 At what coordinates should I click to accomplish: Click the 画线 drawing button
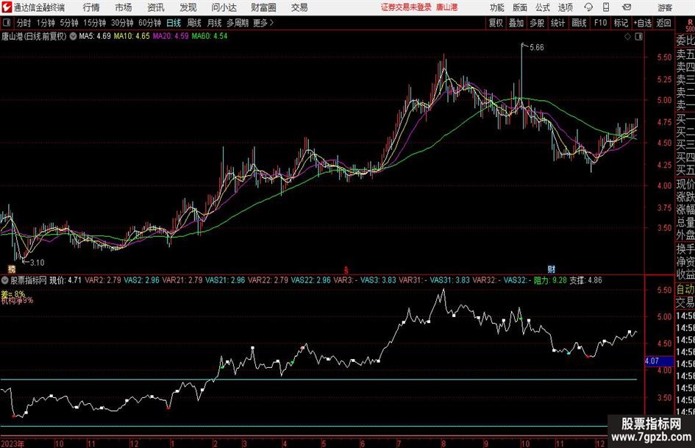(579, 23)
